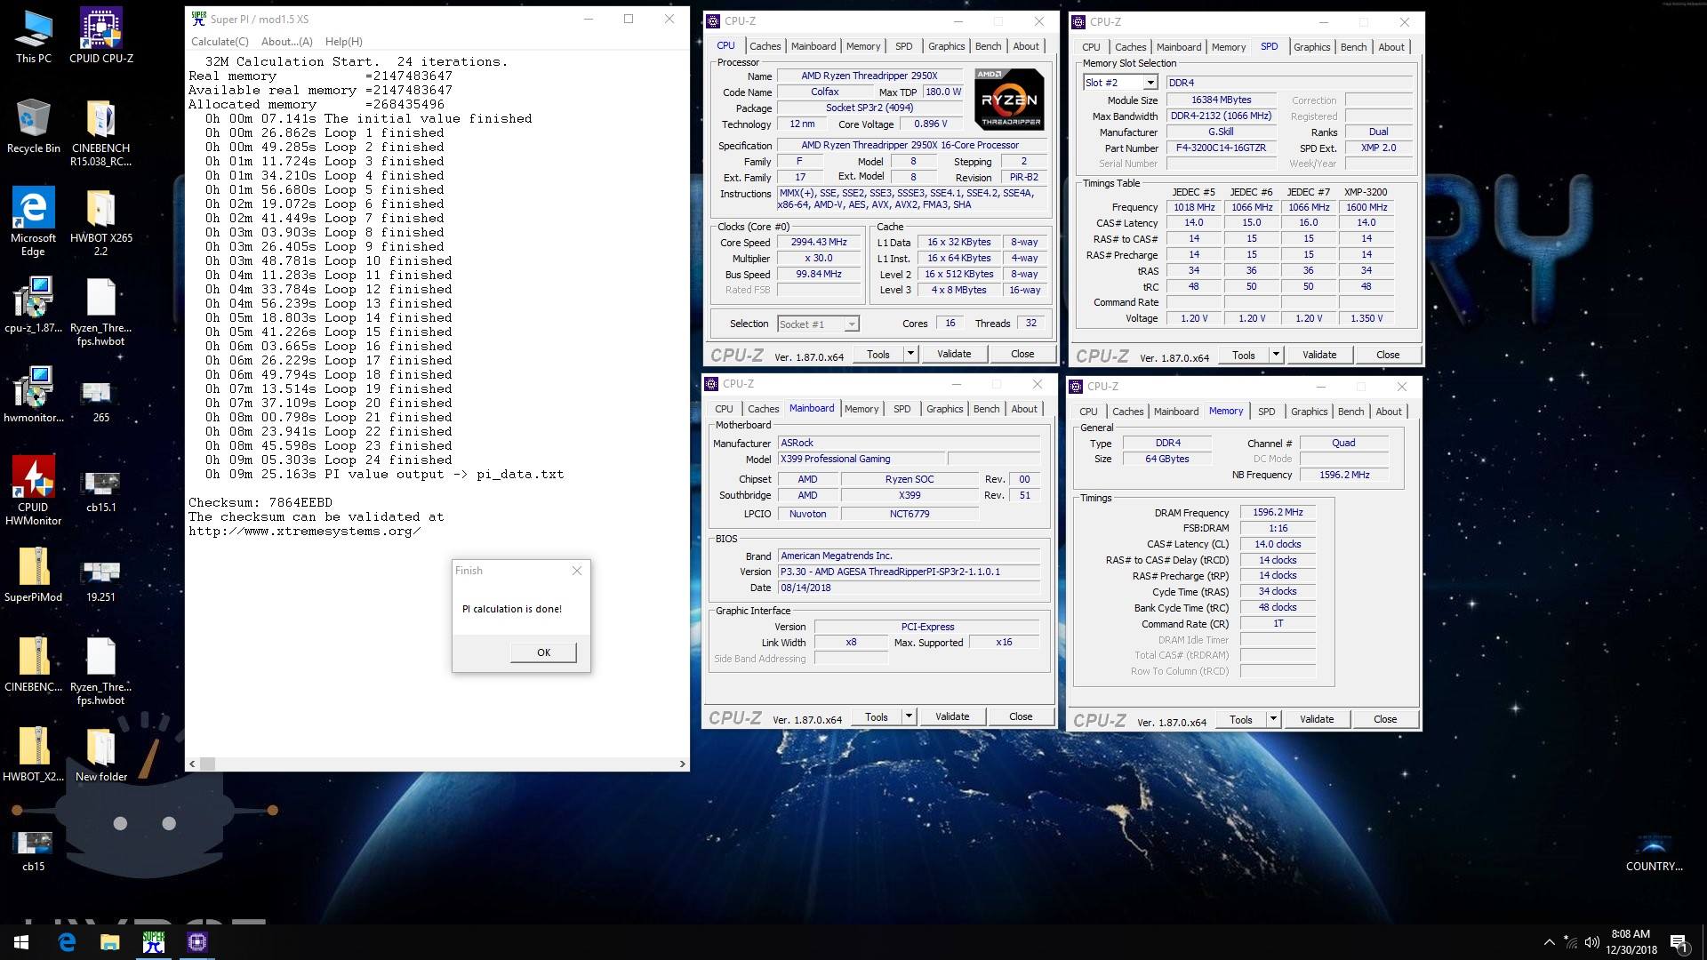Image resolution: width=1707 pixels, height=960 pixels.
Task: Open Memory tab in Mainboard window
Action: [x=861, y=409]
